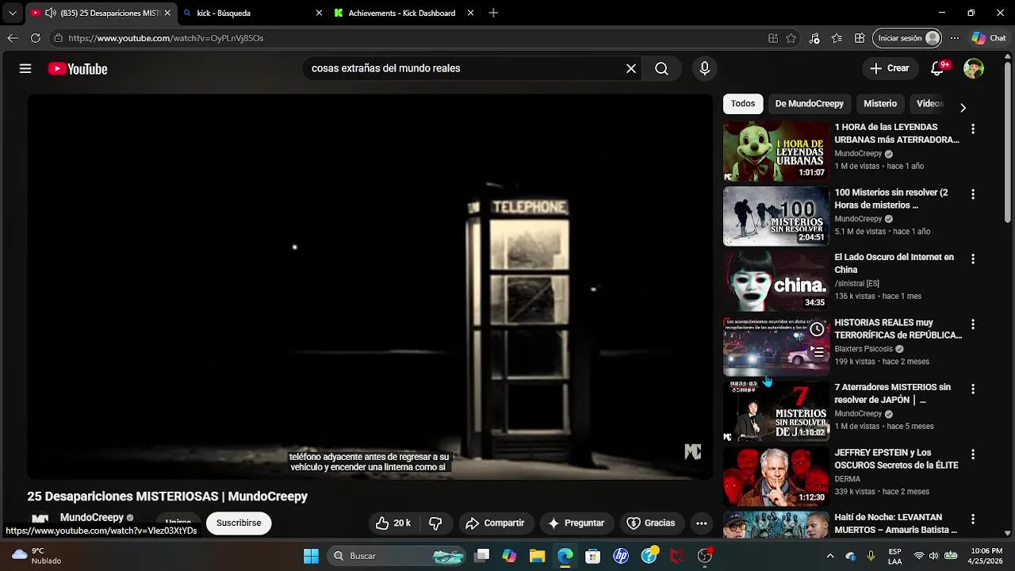
Task: Switch to Achievements - Kick Dashboard tab
Action: coord(403,13)
